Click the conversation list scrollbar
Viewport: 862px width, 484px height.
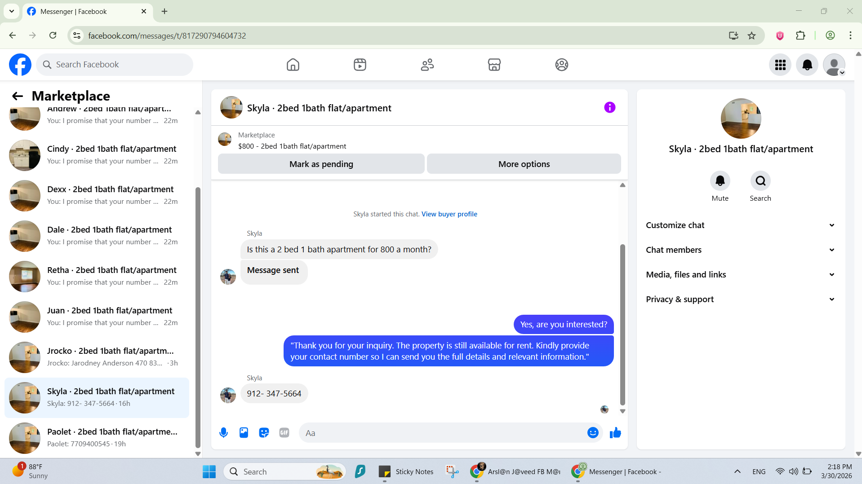[198, 317]
